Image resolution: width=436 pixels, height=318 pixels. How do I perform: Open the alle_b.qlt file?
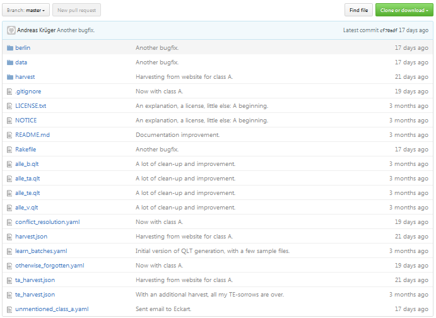[27, 164]
